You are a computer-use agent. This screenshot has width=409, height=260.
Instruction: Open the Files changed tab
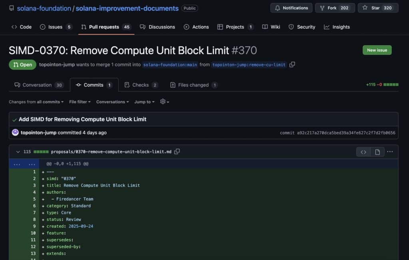pyautogui.click(x=194, y=85)
